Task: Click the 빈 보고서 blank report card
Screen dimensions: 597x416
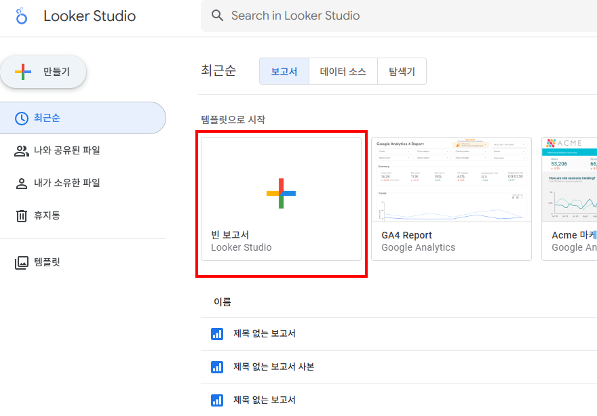Action: (281, 199)
